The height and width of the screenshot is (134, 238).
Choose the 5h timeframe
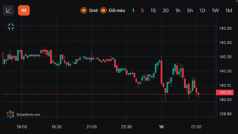click(x=190, y=10)
